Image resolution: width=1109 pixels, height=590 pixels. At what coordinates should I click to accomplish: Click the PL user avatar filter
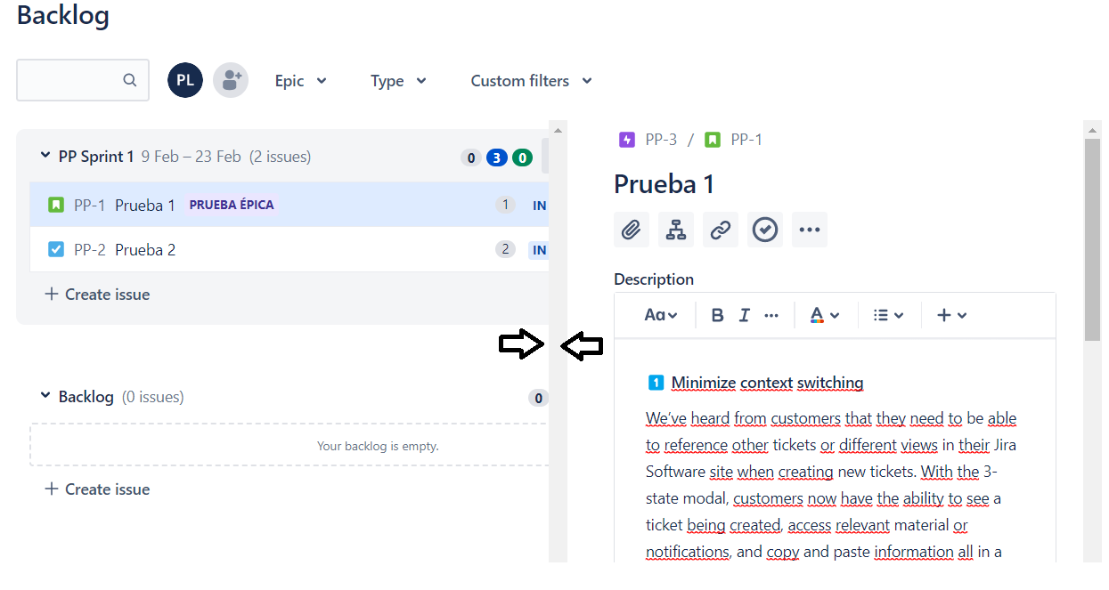pos(185,80)
